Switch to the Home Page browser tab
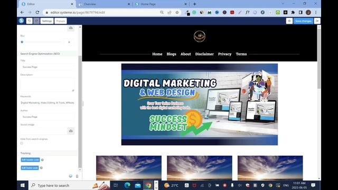The image size is (338, 190). [161, 4]
